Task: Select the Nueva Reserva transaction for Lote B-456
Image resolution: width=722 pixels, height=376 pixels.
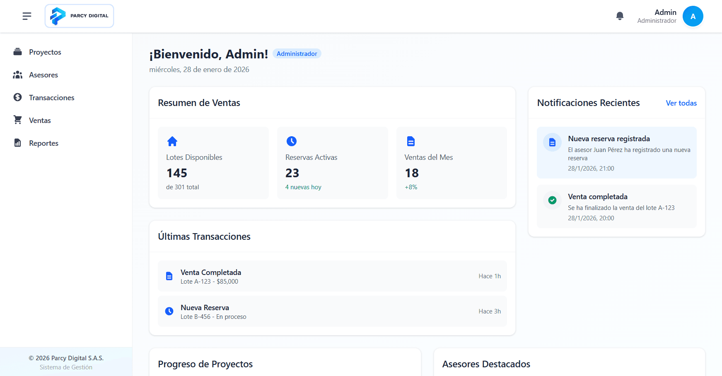Action: [x=332, y=311]
